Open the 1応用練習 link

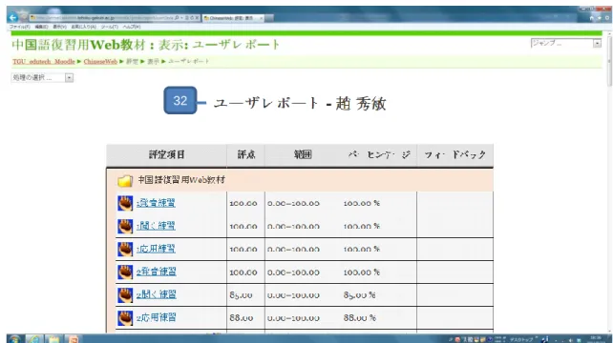[x=156, y=249]
